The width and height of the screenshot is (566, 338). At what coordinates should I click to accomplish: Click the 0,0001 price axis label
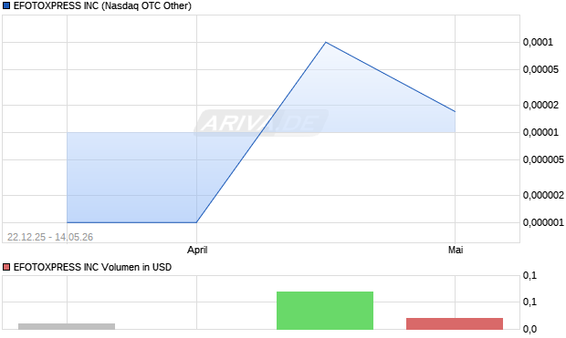coord(538,42)
